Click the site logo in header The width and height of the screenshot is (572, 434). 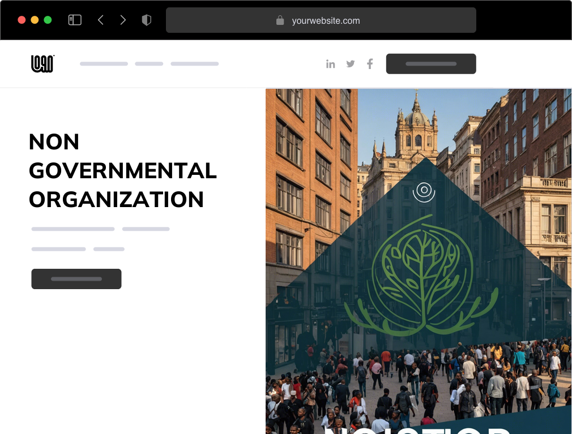pos(42,64)
